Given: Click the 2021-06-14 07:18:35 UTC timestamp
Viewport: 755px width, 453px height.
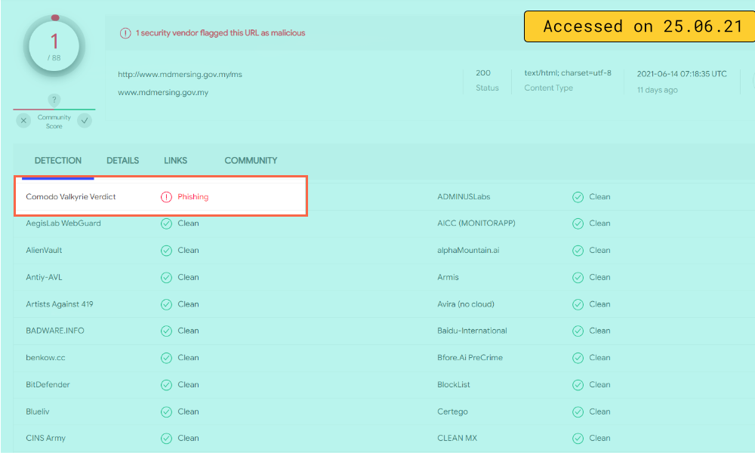Looking at the screenshot, I should 682,74.
